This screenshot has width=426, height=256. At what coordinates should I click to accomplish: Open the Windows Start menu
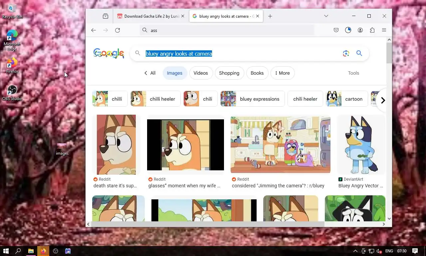(x=6, y=251)
